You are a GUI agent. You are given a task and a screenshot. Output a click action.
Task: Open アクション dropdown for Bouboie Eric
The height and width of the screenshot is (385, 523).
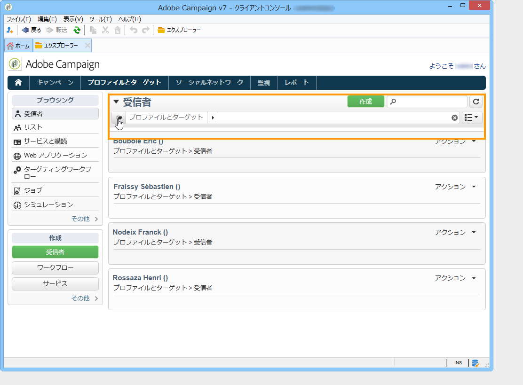(x=455, y=141)
